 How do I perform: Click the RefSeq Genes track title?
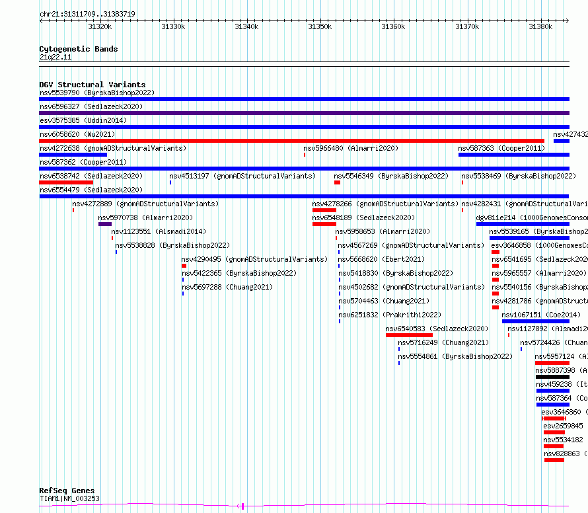click(x=67, y=491)
